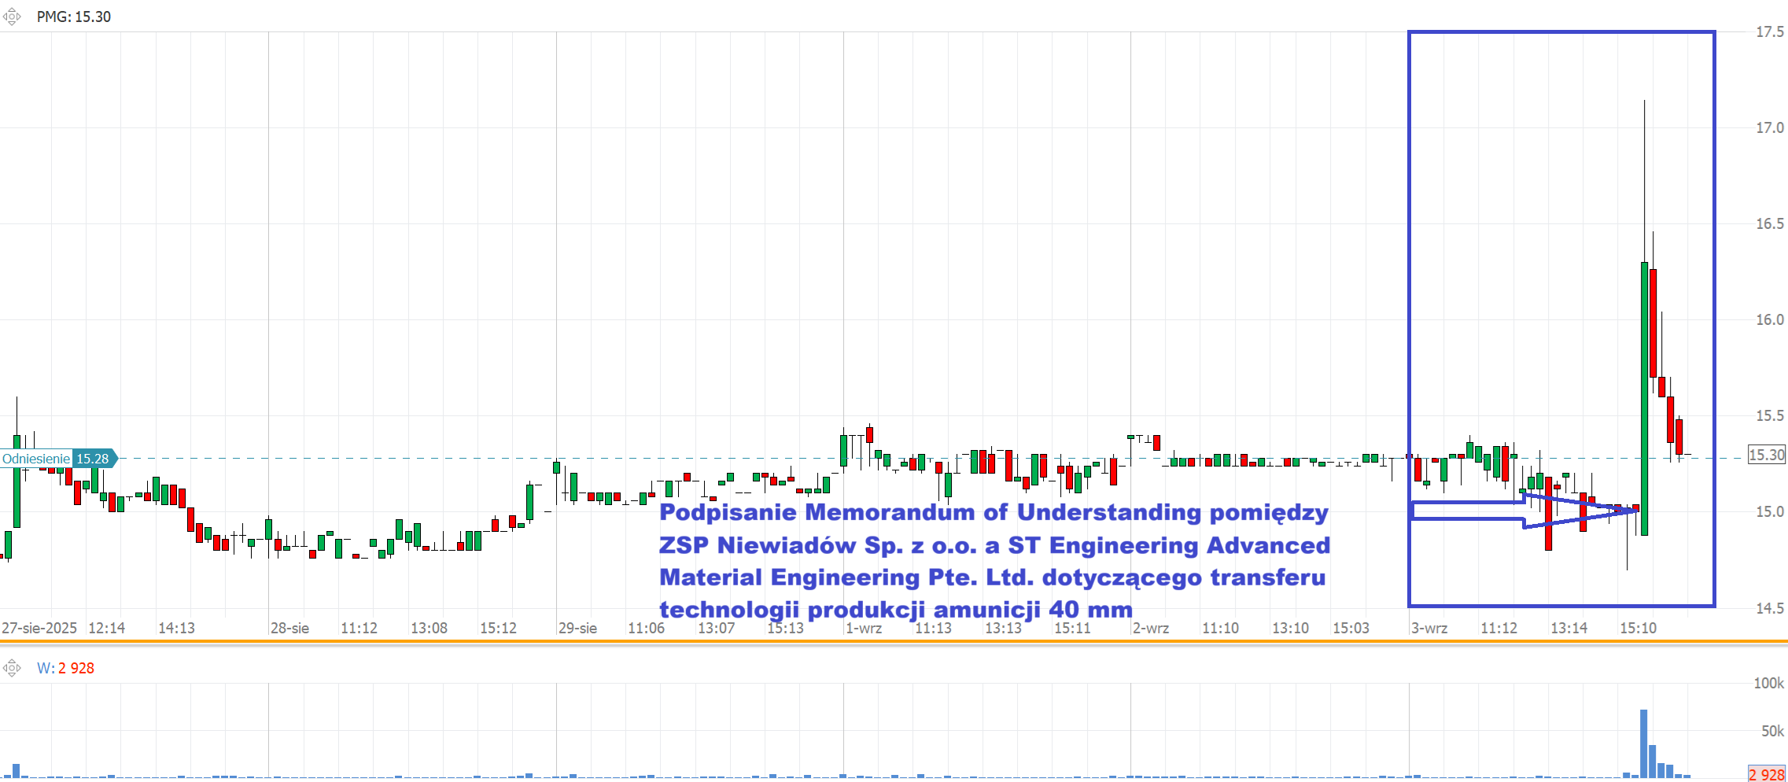This screenshot has width=1788, height=782.
Task: Click the 13:13 time label
Action: (x=1003, y=628)
